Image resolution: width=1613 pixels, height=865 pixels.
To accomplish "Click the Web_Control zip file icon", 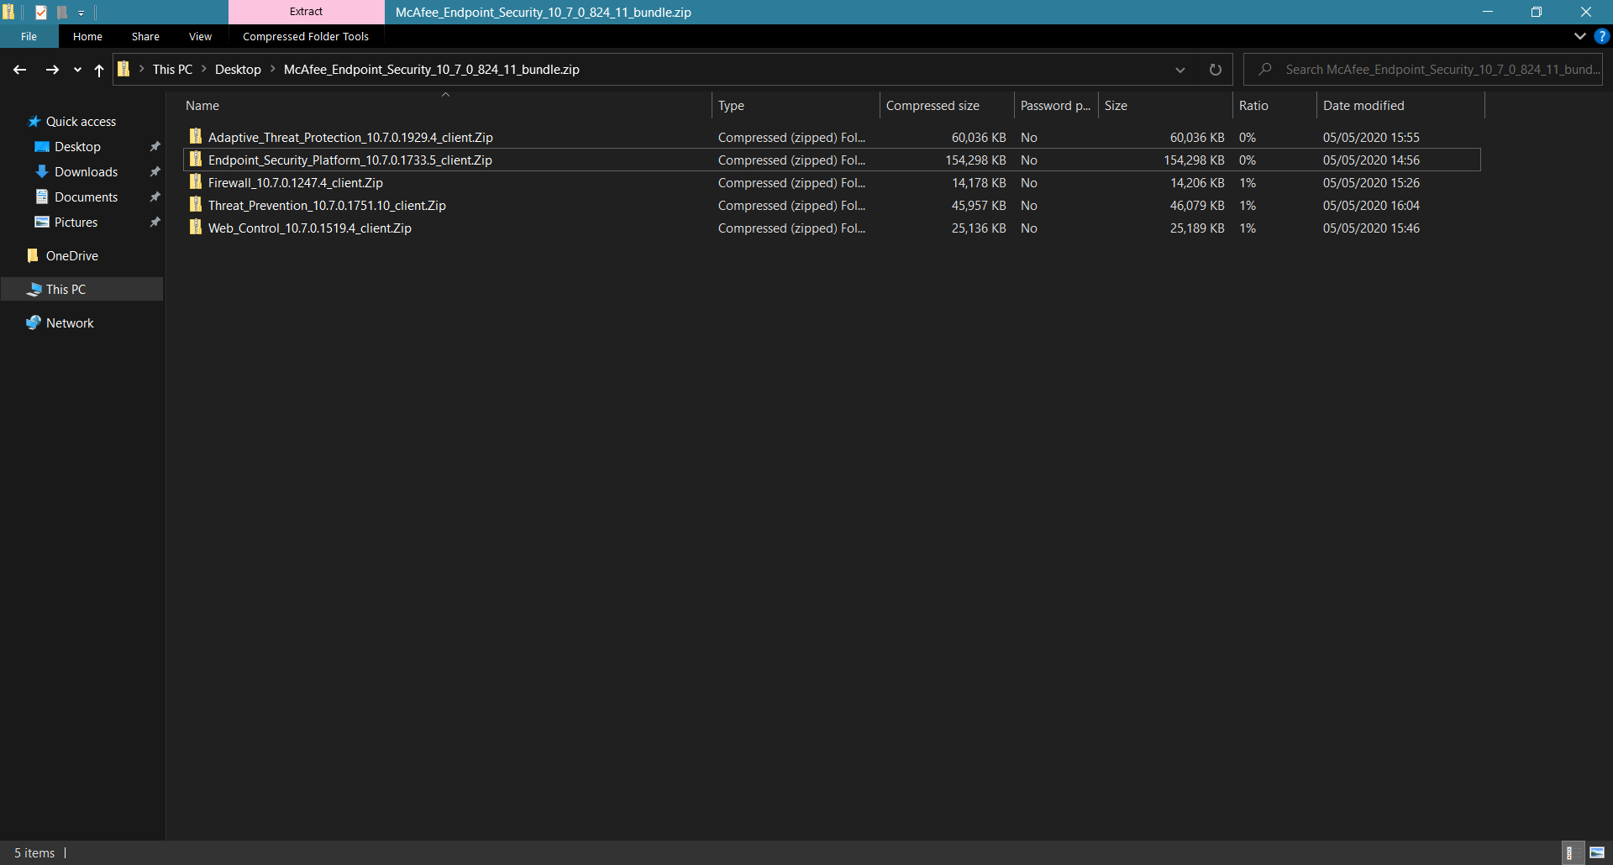I will (196, 228).
